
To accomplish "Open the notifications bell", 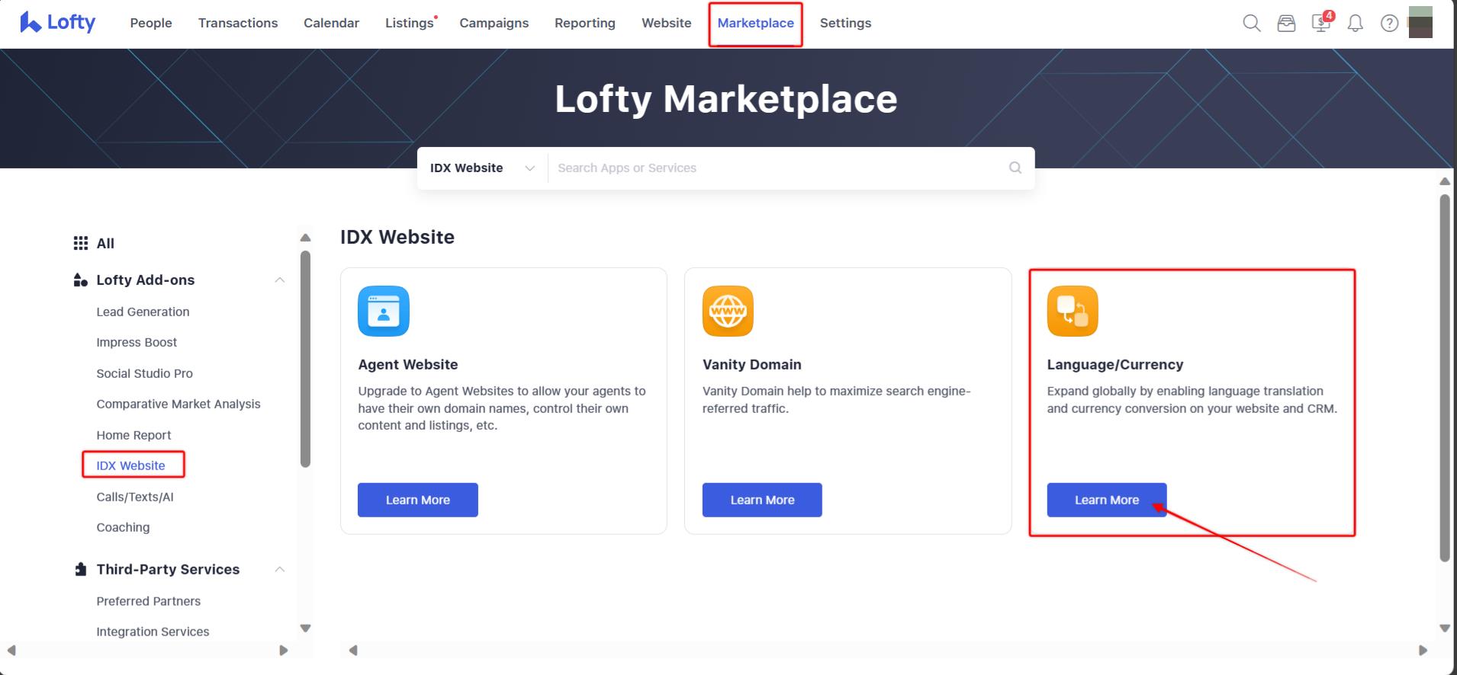I will point(1356,24).
